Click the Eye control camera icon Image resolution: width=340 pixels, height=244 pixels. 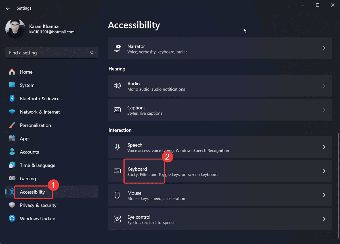click(117, 219)
